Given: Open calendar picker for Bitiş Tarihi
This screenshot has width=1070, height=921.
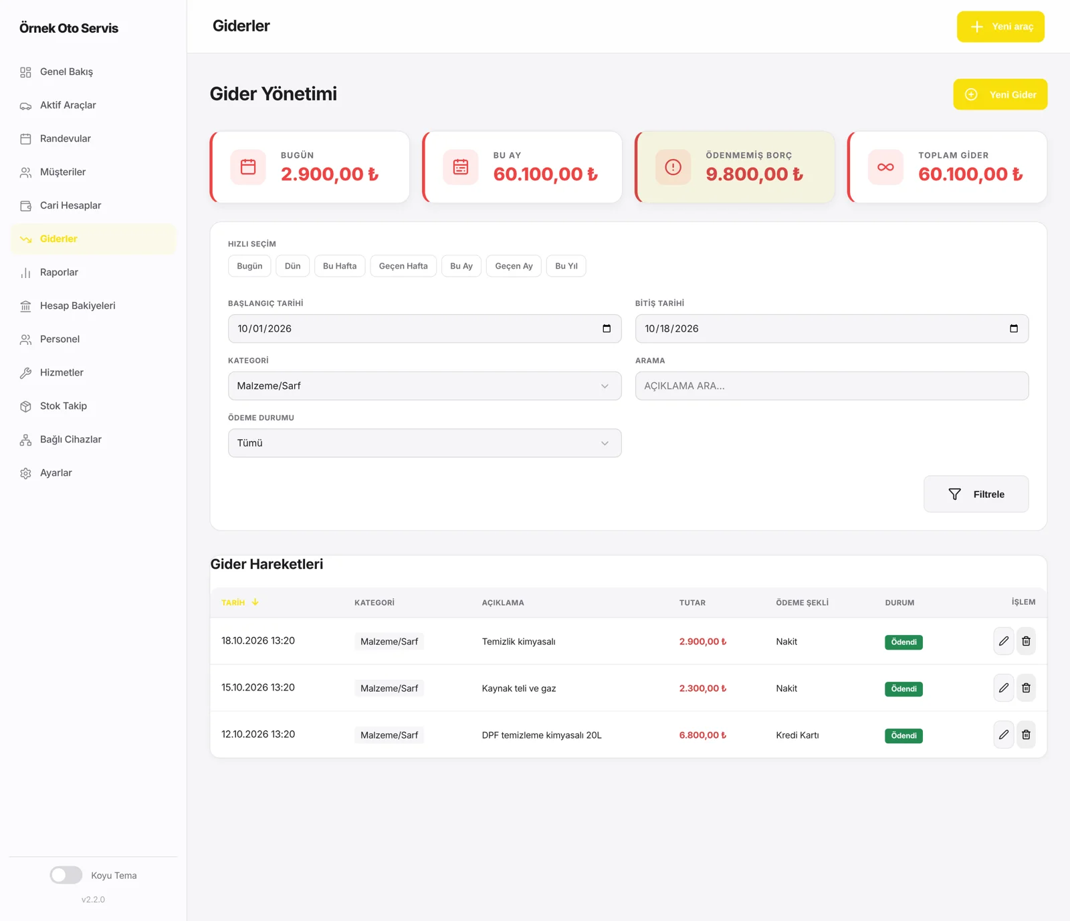Looking at the screenshot, I should point(1014,329).
